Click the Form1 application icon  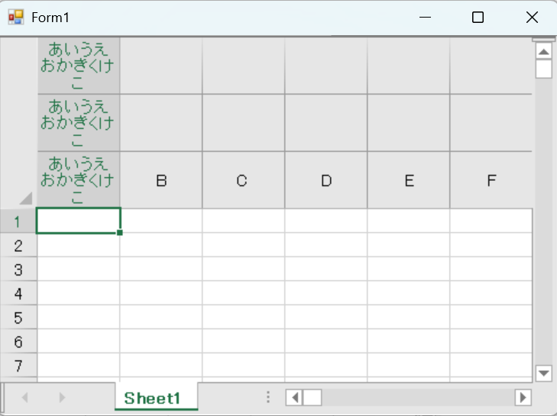15,17
